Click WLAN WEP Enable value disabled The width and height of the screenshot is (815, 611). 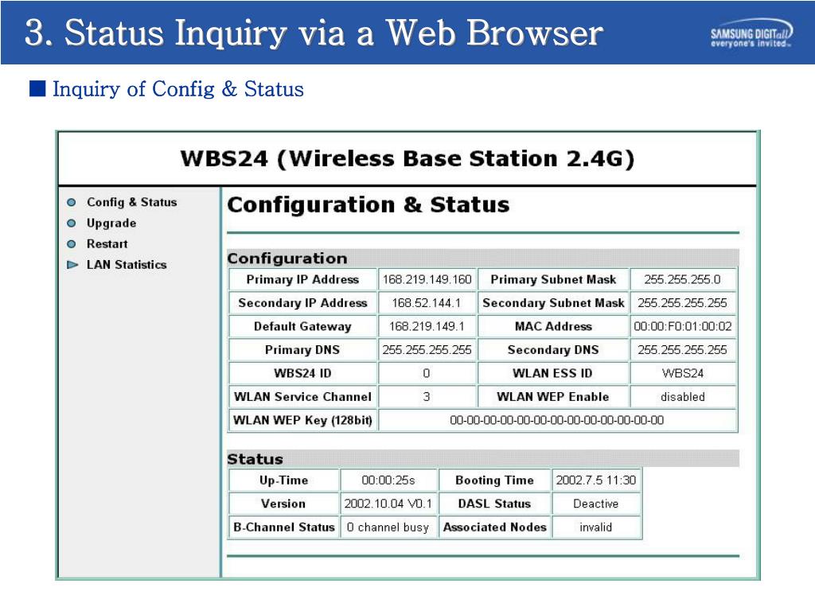point(682,396)
